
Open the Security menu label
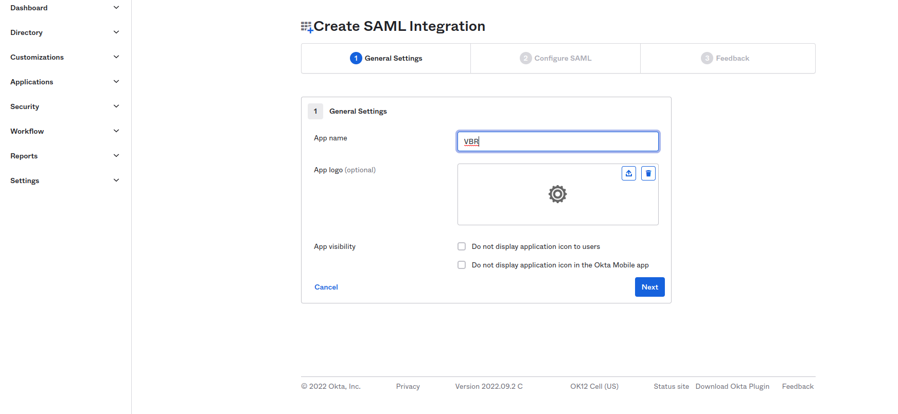[x=25, y=106]
